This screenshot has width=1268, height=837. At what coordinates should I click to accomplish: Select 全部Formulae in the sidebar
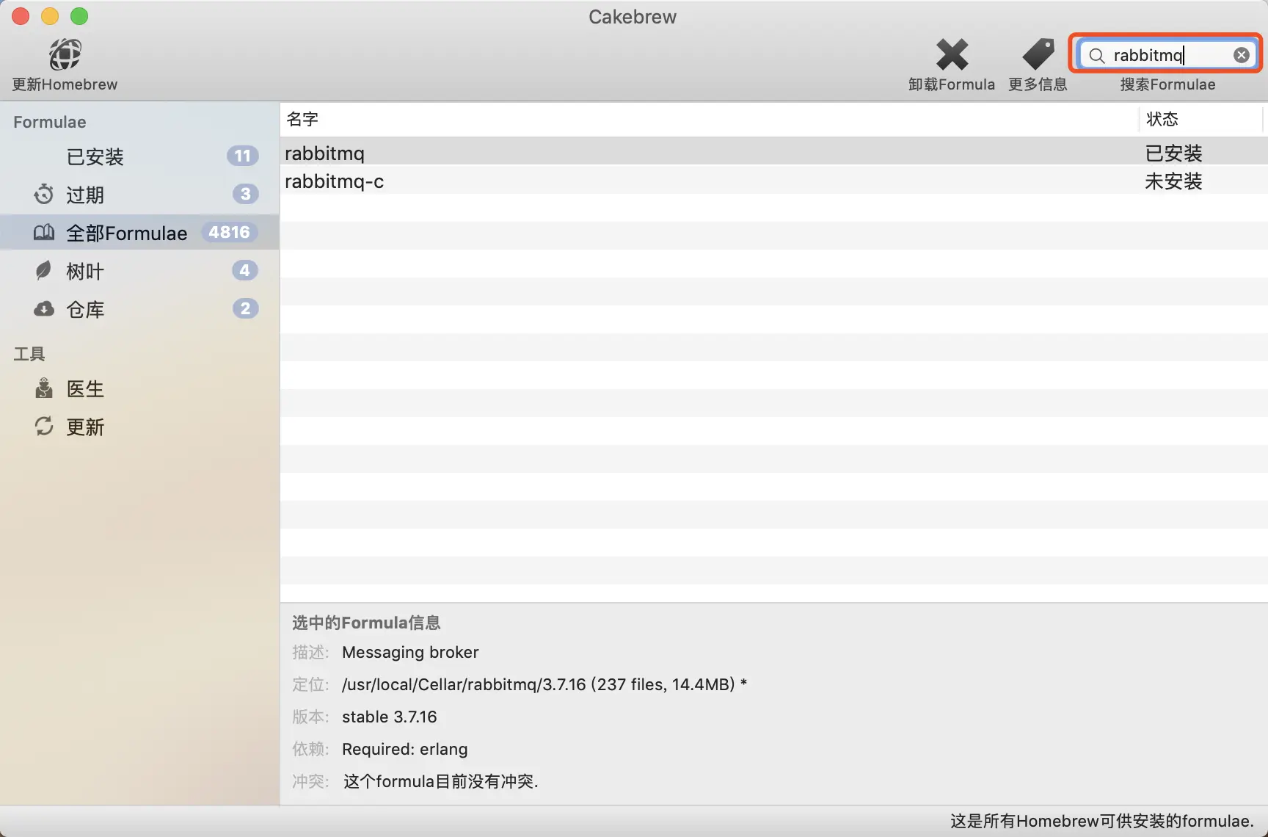(139, 233)
